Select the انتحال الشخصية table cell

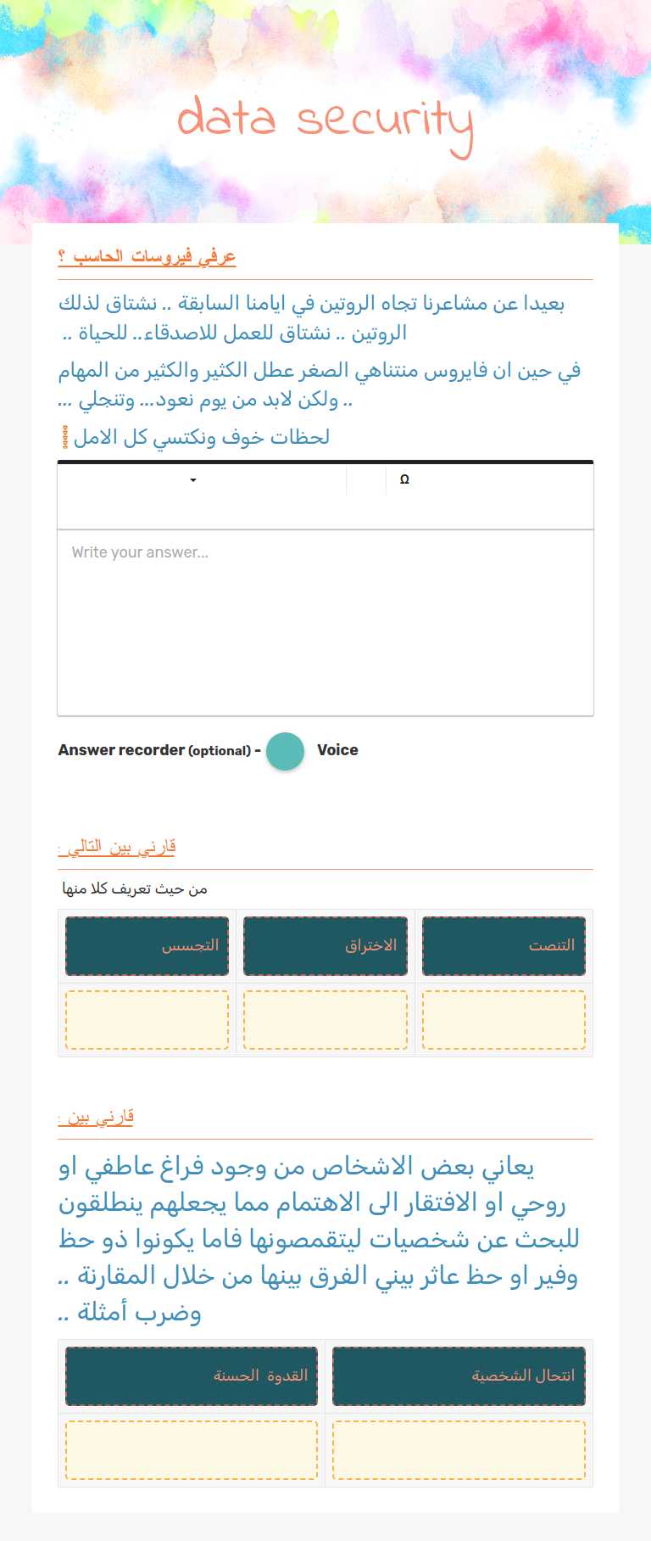coord(459,1376)
